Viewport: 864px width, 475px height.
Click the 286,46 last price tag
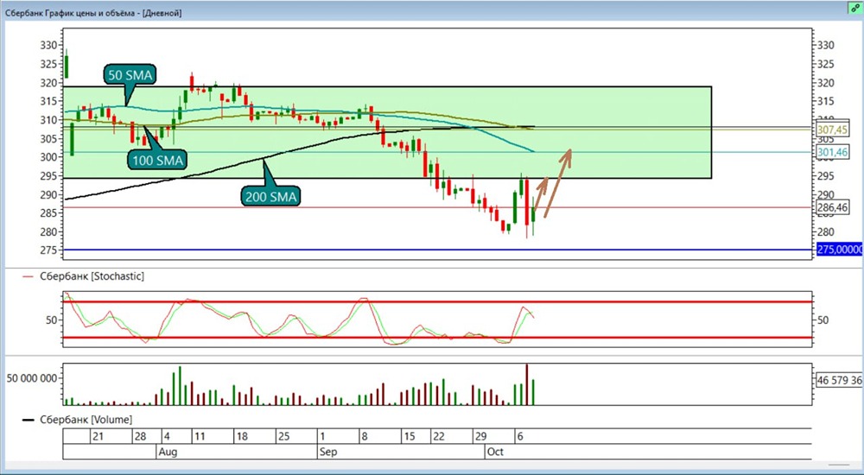833,207
